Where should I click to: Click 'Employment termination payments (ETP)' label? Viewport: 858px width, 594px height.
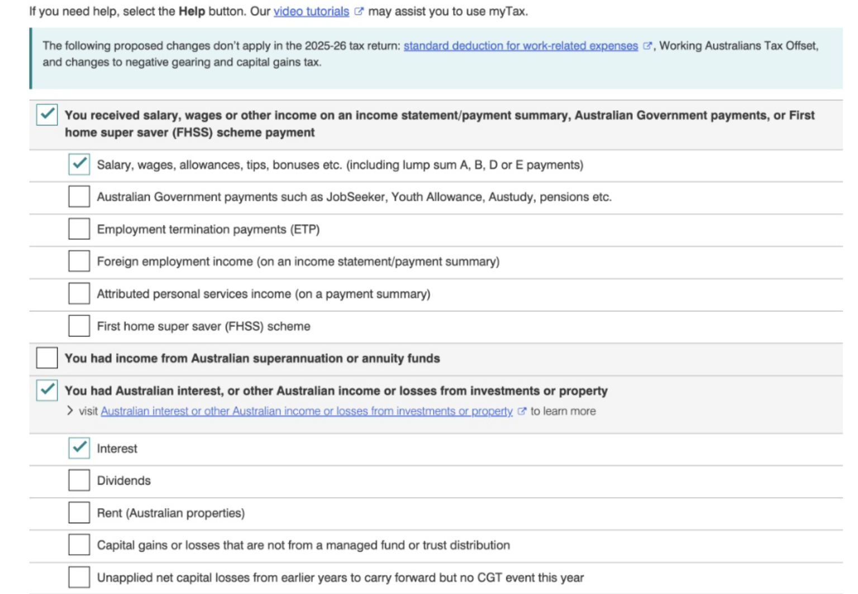(x=208, y=229)
